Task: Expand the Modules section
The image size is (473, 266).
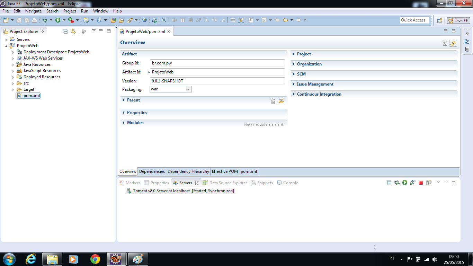Action: coord(124,123)
